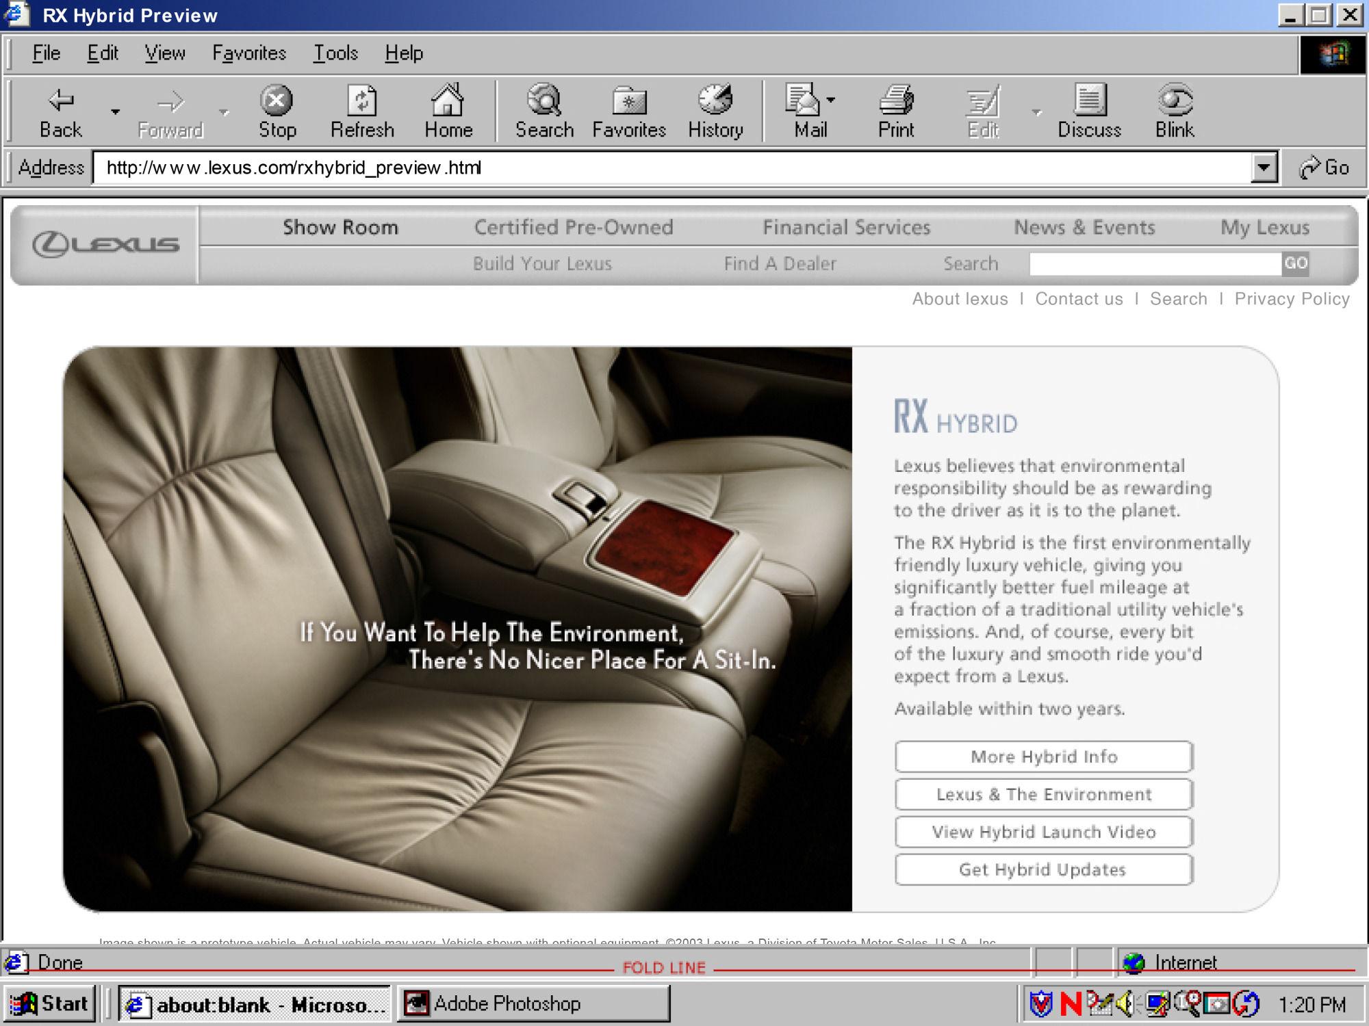Click the Windows Start button
Viewport: 1369px width, 1026px height.
pyautogui.click(x=49, y=1003)
